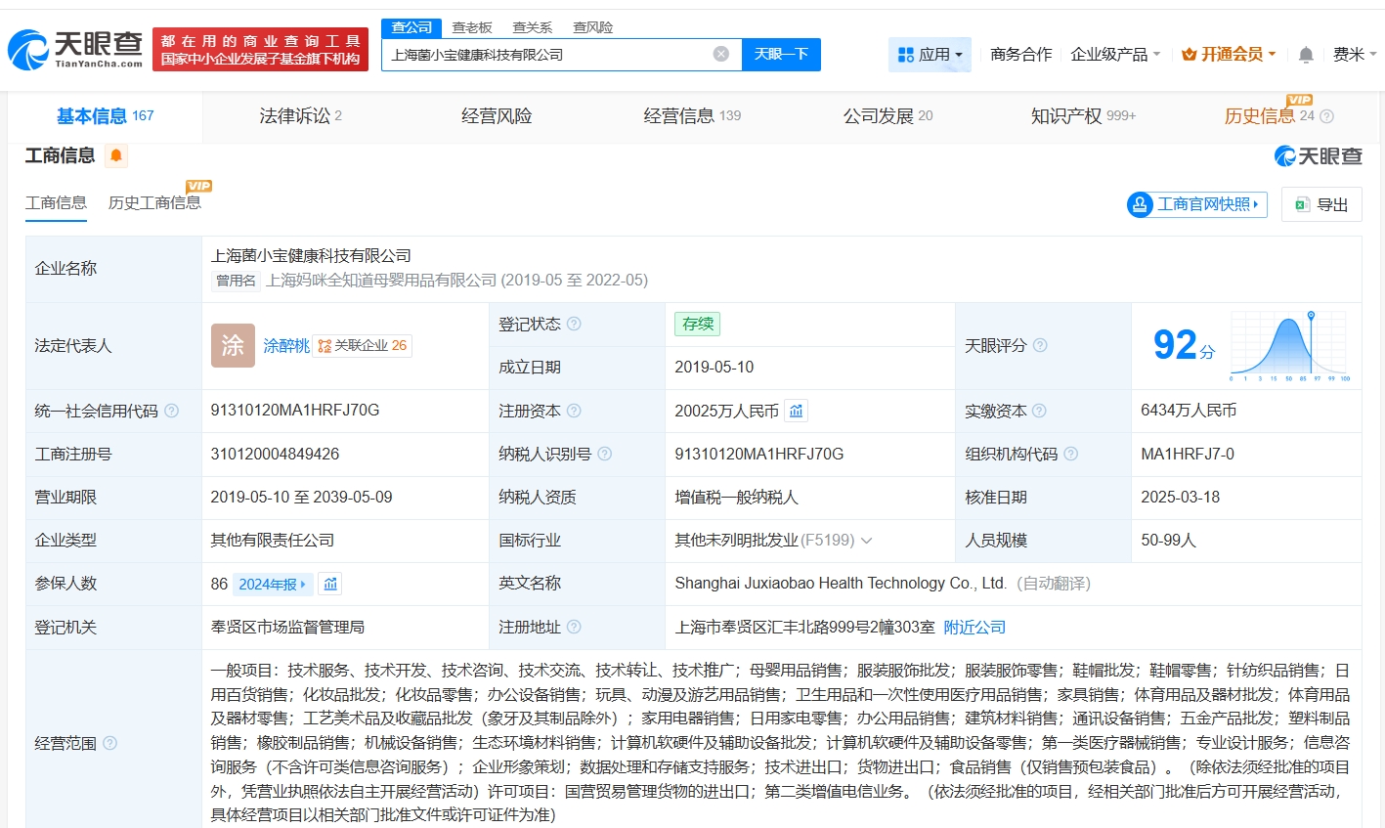Click the Excel icon on 导出 button
This screenshot has width=1385, height=828.
pos(1301,203)
